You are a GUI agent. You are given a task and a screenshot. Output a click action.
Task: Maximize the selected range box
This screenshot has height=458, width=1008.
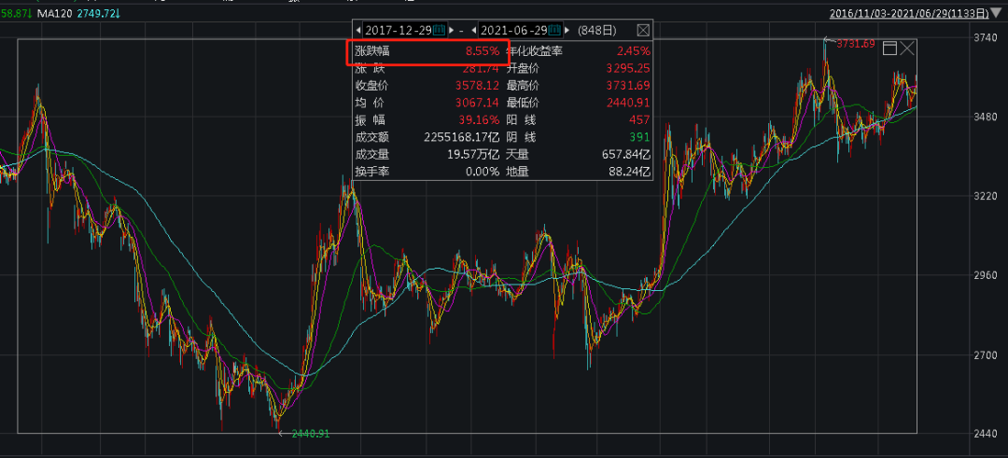(x=889, y=48)
